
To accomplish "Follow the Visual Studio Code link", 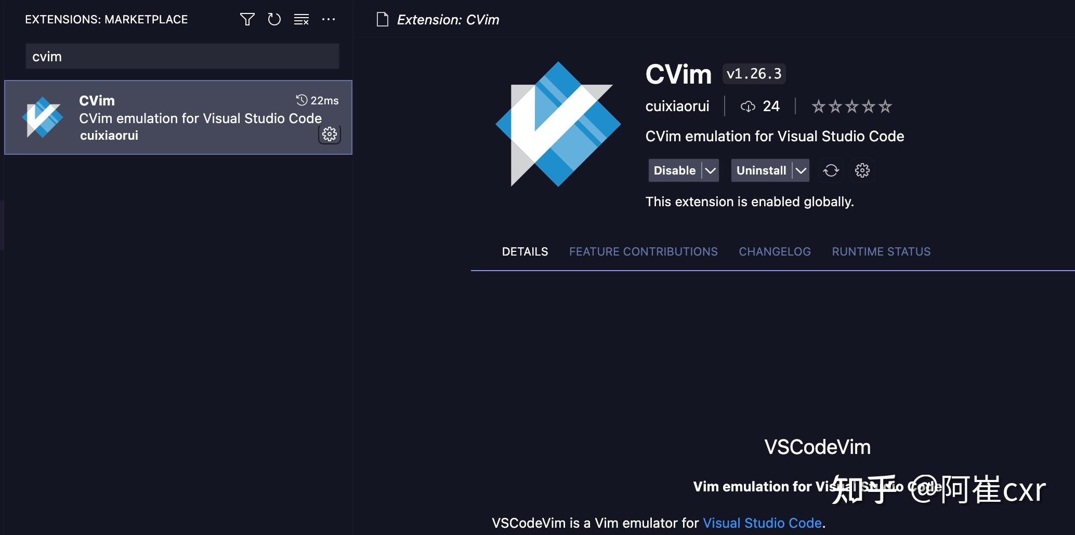I will (762, 523).
